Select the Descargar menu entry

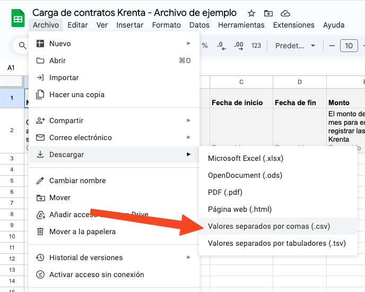point(114,154)
